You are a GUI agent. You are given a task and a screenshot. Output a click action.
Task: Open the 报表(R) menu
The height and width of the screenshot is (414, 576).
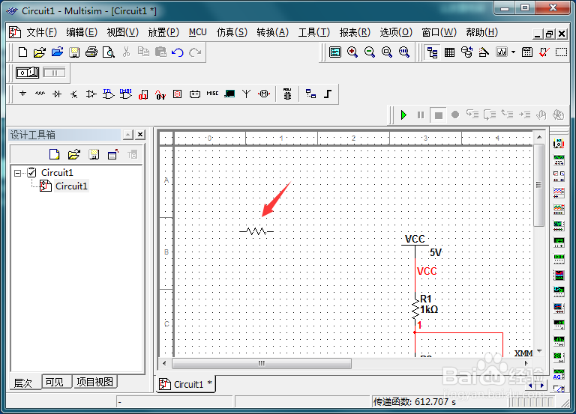click(355, 32)
